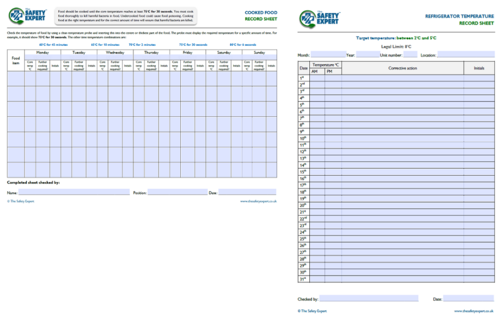
Task: Click the Name field on the Cooked Food sheet
Action: (74, 192)
